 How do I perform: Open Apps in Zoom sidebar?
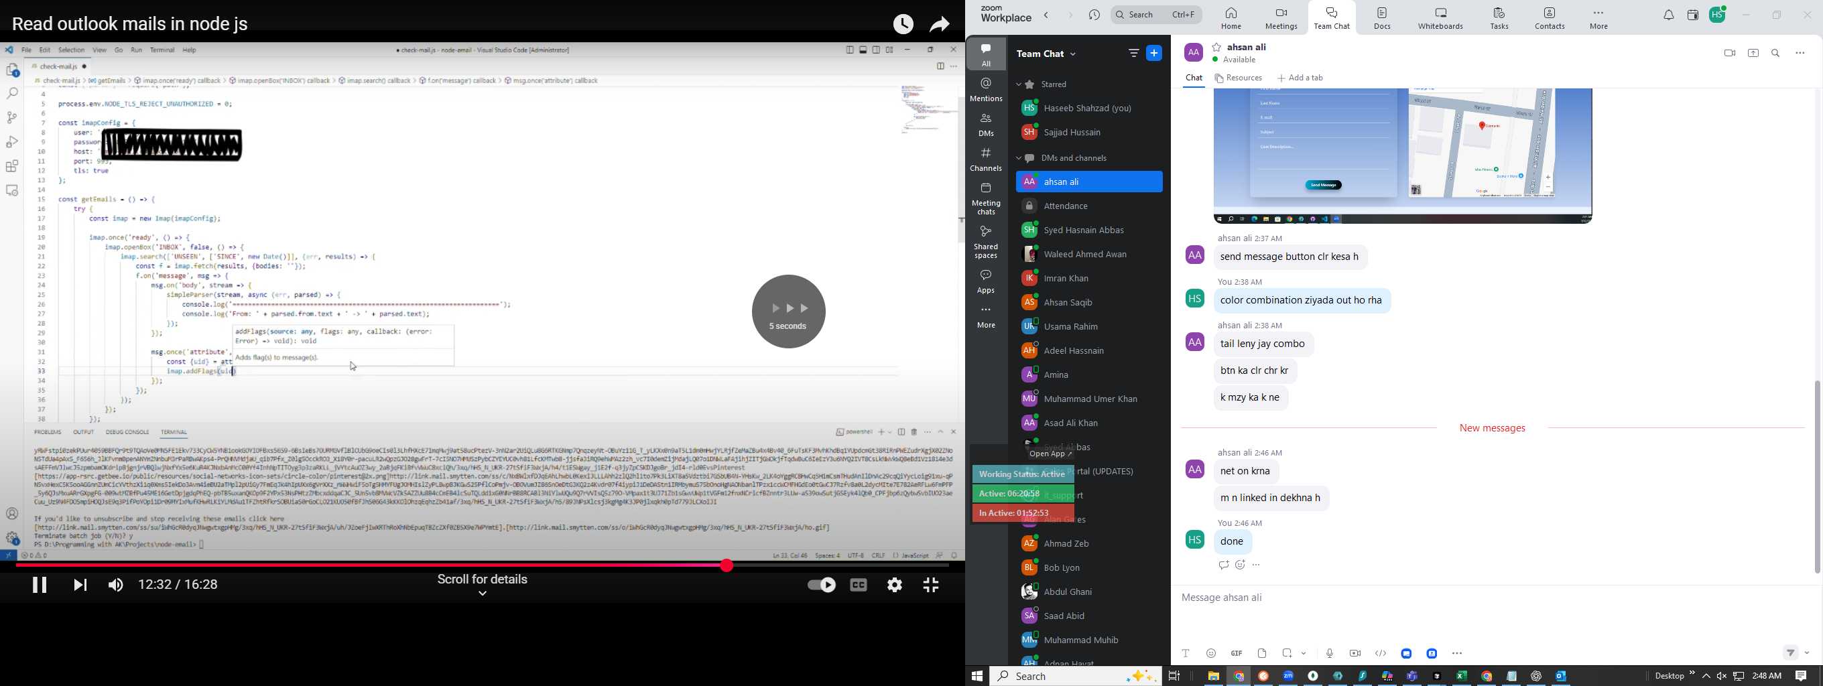point(986,281)
